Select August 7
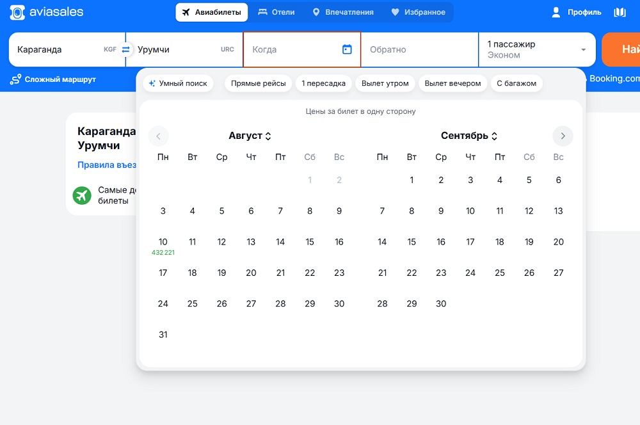The image size is (640, 425). [x=280, y=211]
